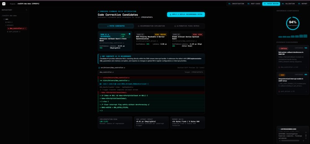Click the HIGH severity badge
This screenshot has height=144, width=310.
(282, 75)
